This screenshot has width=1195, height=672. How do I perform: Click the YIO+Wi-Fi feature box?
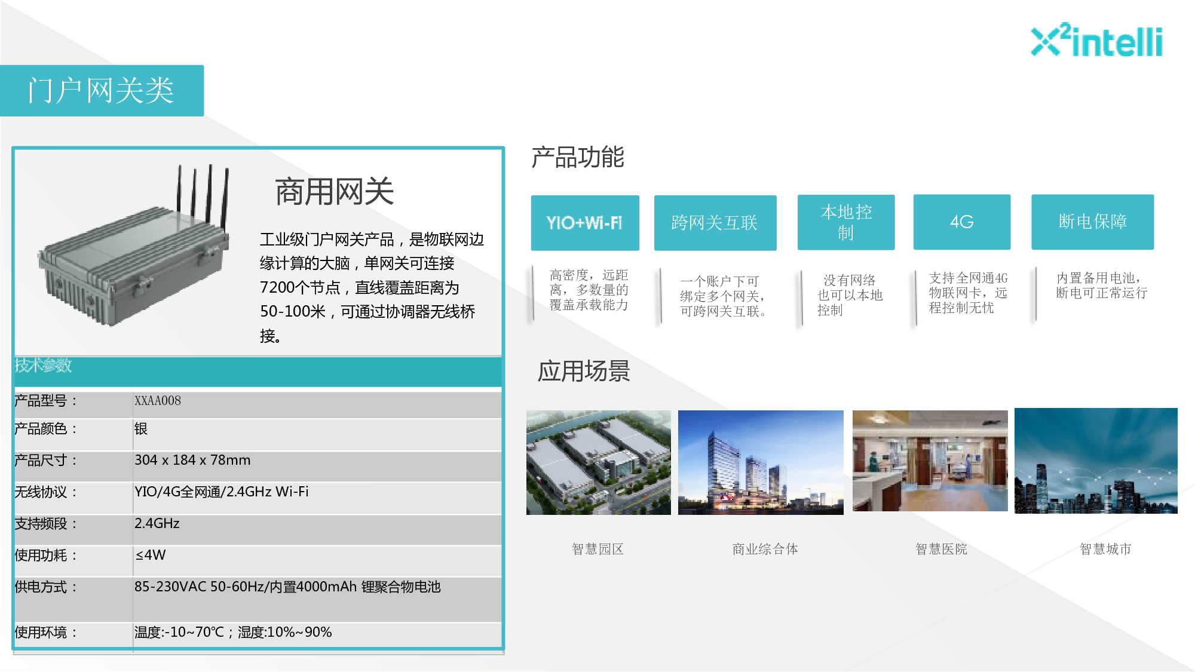click(x=585, y=223)
